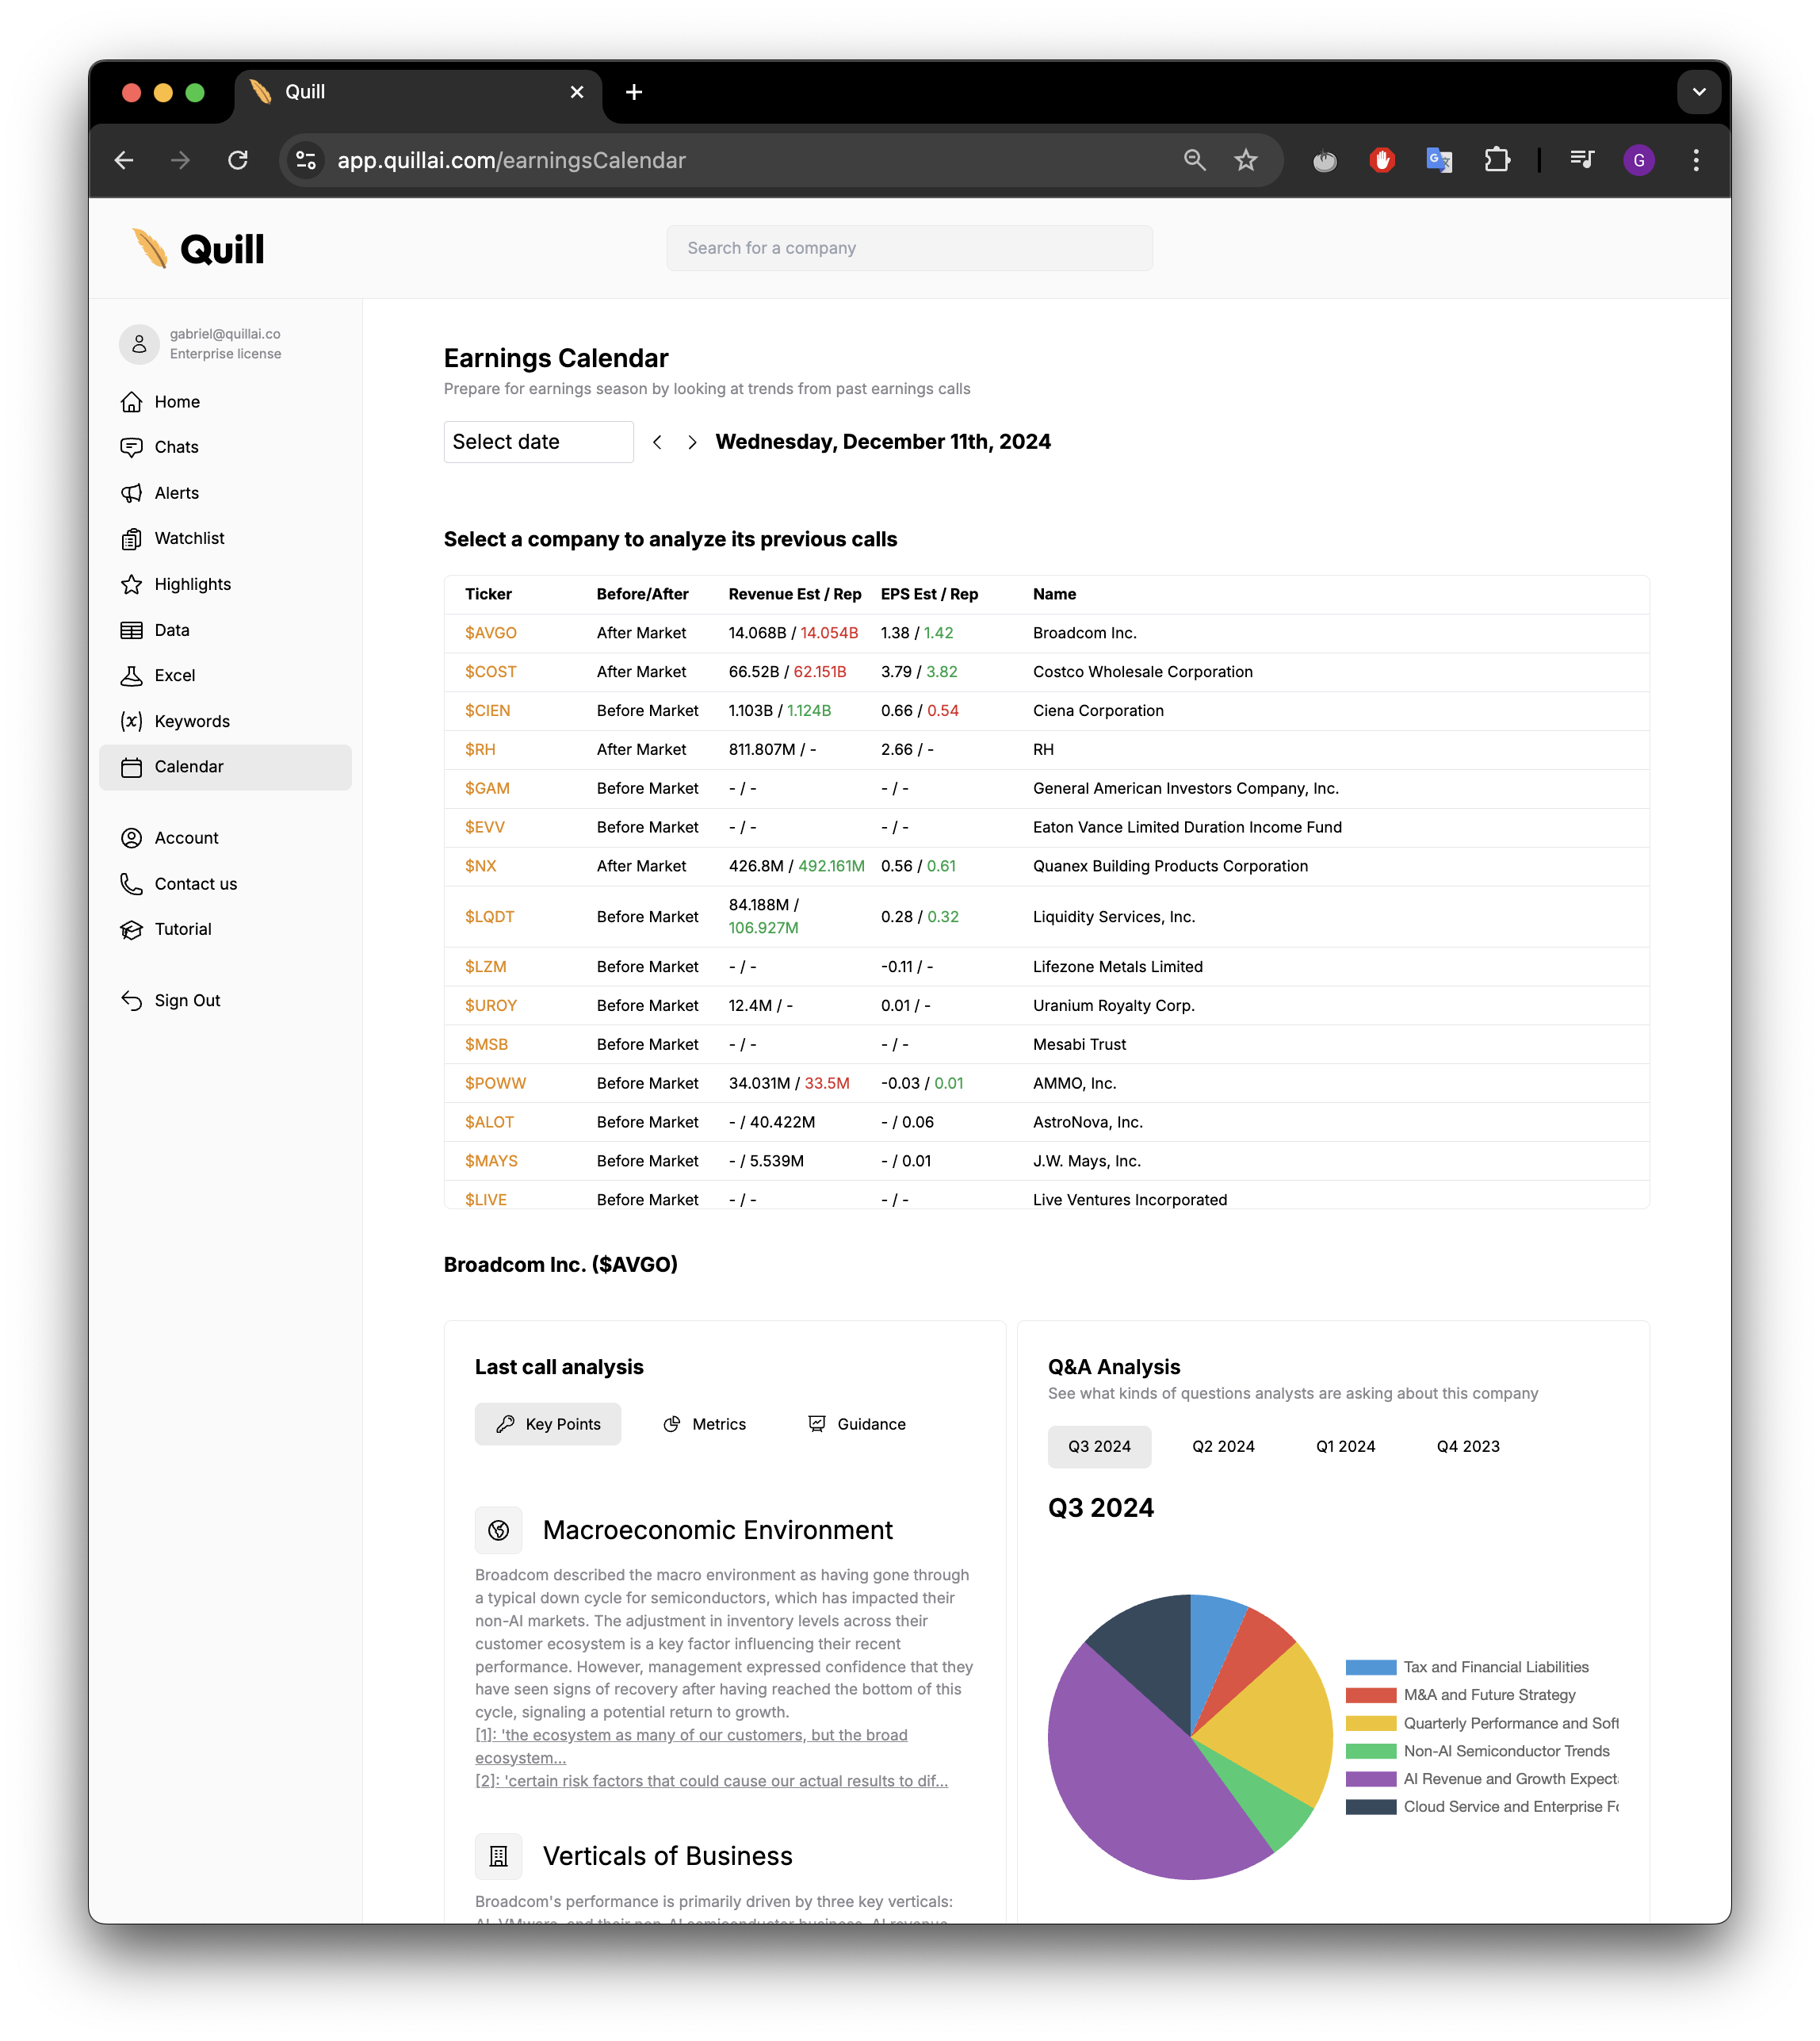Click Non-AI Semiconductor Trends legend swatch
This screenshot has width=1820, height=2041.
pyautogui.click(x=1370, y=1752)
